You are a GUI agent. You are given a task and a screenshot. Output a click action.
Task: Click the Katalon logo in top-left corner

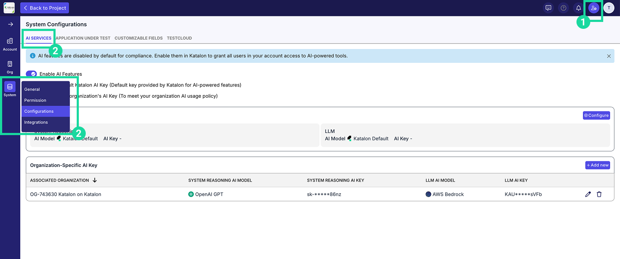pos(9,8)
